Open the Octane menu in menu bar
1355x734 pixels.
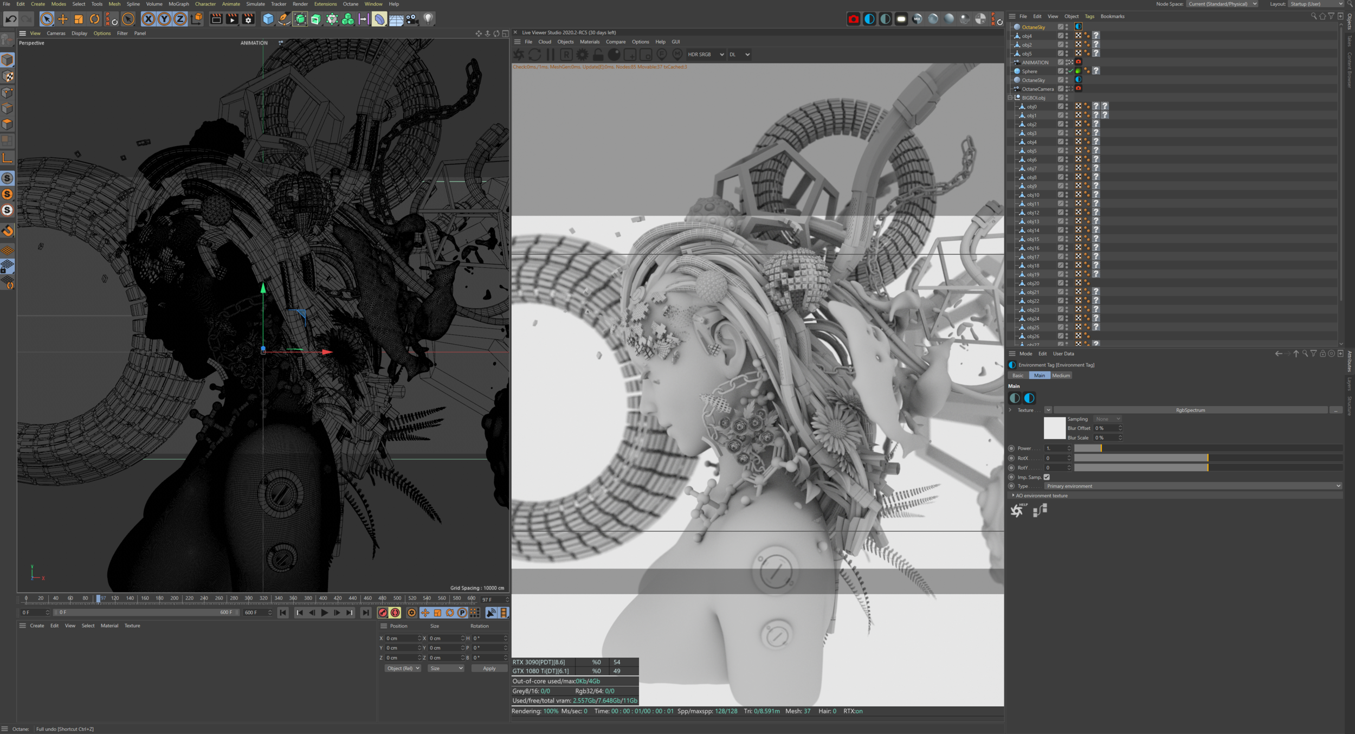[350, 4]
